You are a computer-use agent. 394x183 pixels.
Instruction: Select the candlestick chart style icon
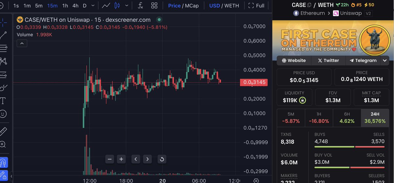[117, 6]
